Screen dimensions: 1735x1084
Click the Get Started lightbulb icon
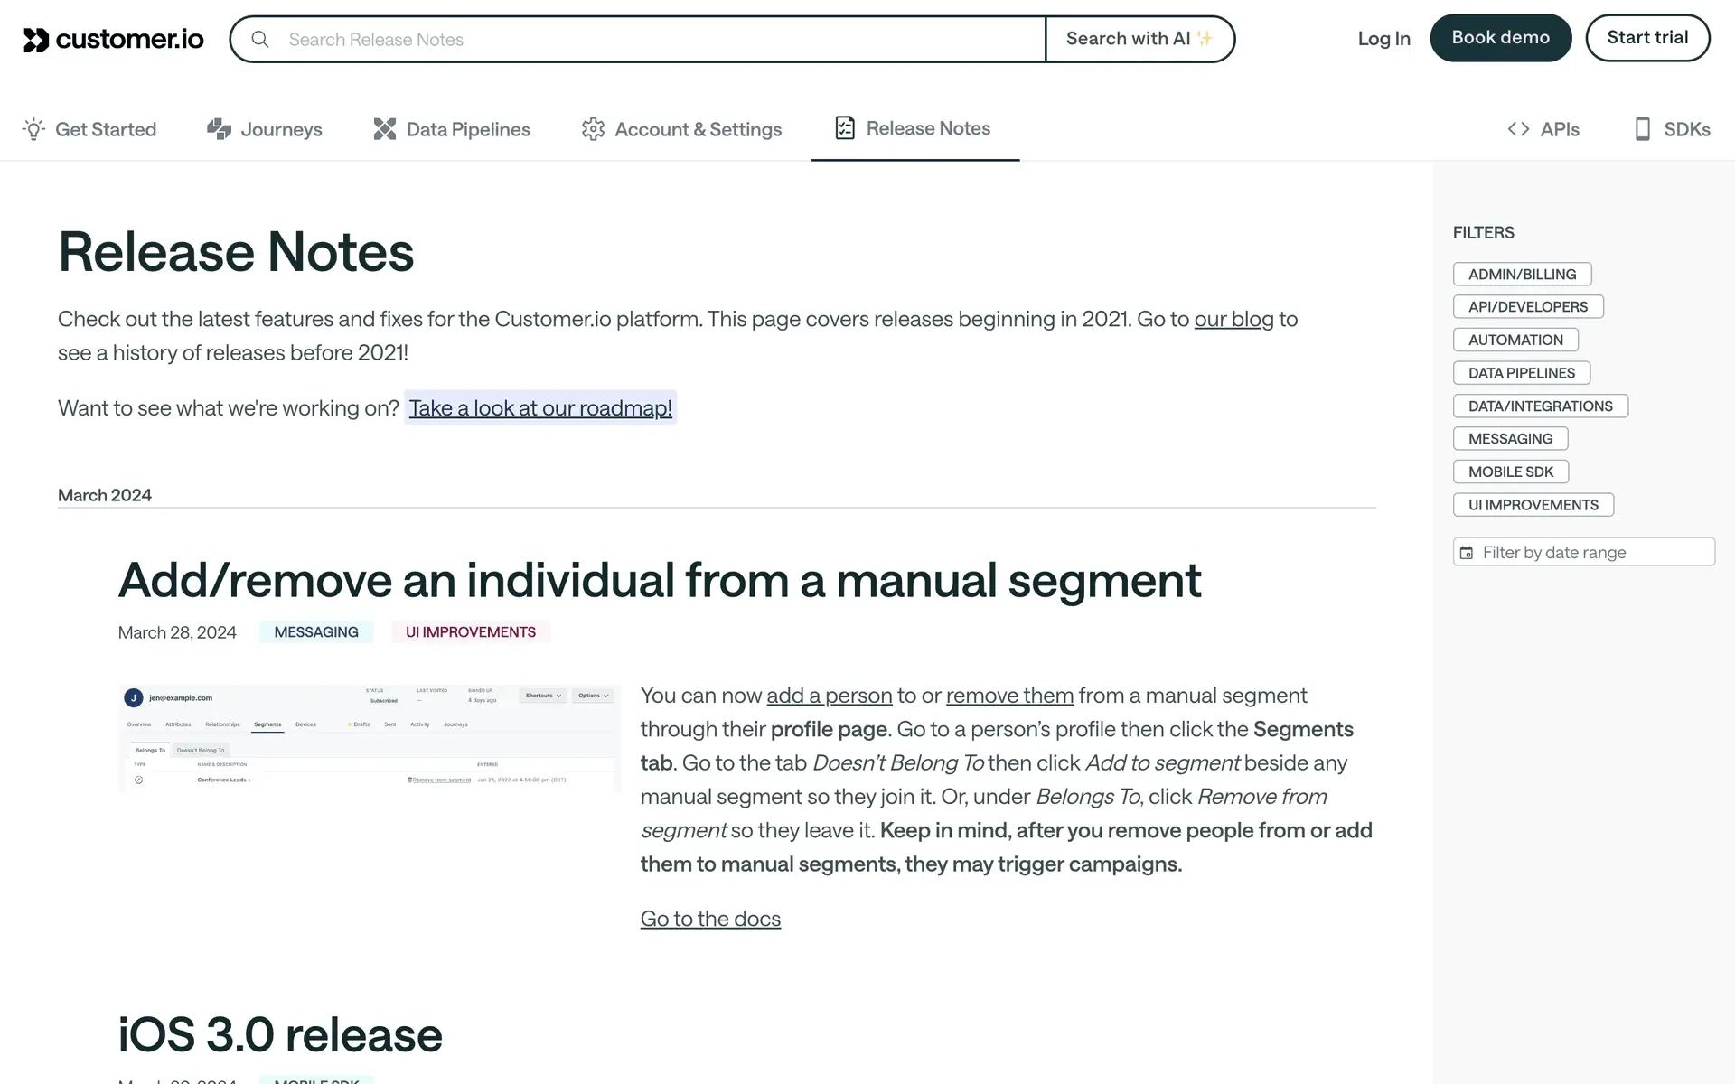pos(33,129)
